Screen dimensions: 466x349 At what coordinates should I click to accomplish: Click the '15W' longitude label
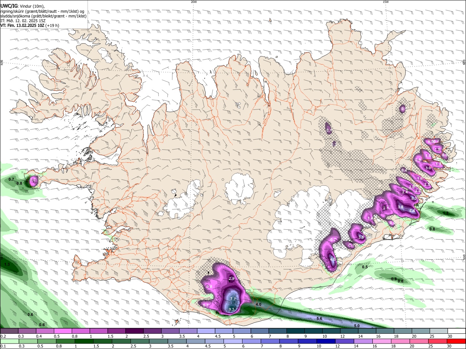pos(386,2)
